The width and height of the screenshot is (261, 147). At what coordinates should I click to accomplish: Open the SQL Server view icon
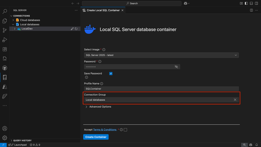(5, 77)
